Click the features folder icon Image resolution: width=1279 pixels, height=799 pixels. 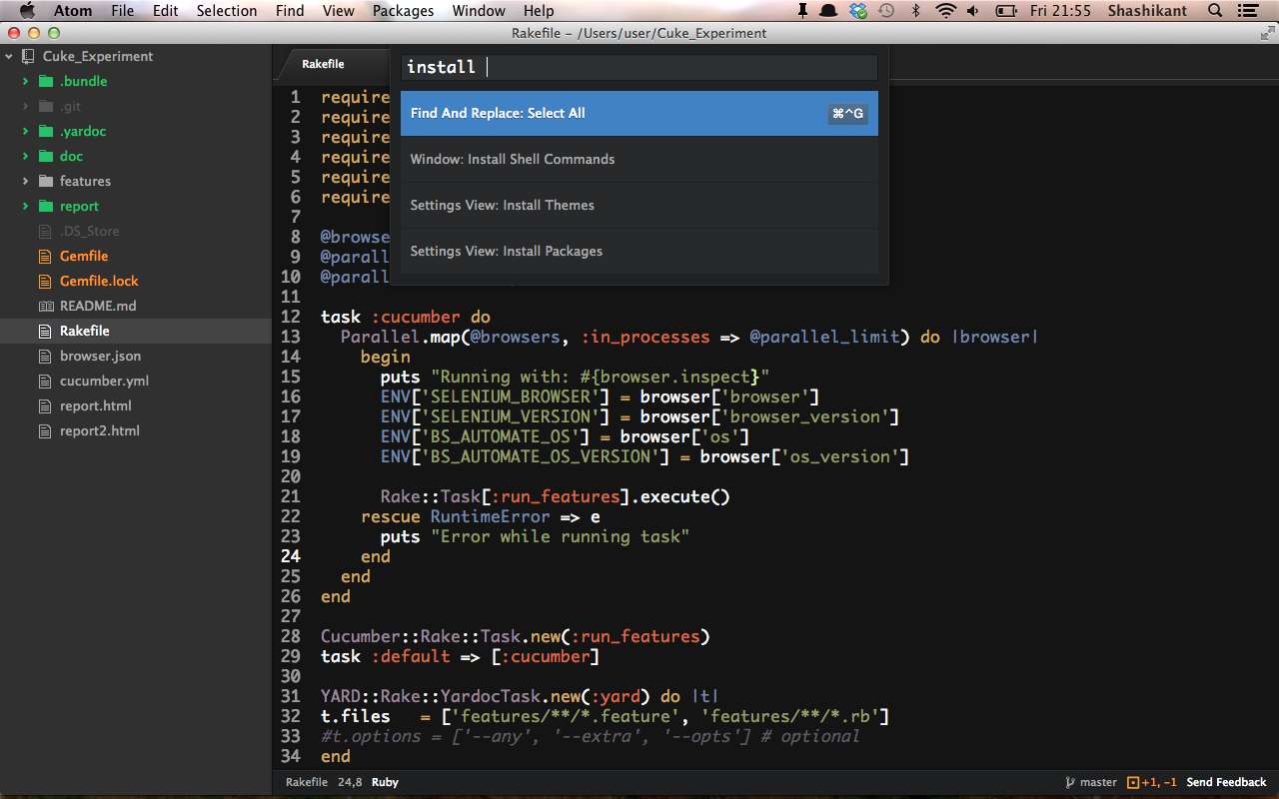45,181
